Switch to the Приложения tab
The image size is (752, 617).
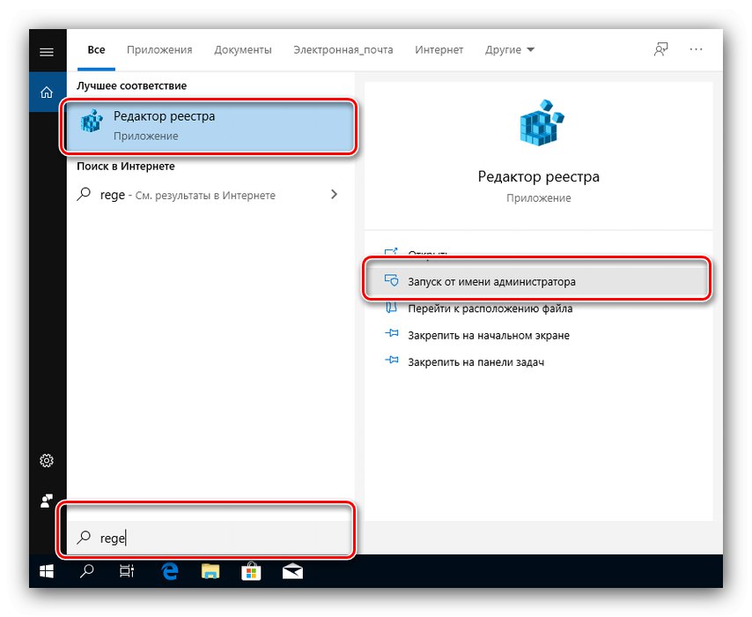click(x=159, y=50)
